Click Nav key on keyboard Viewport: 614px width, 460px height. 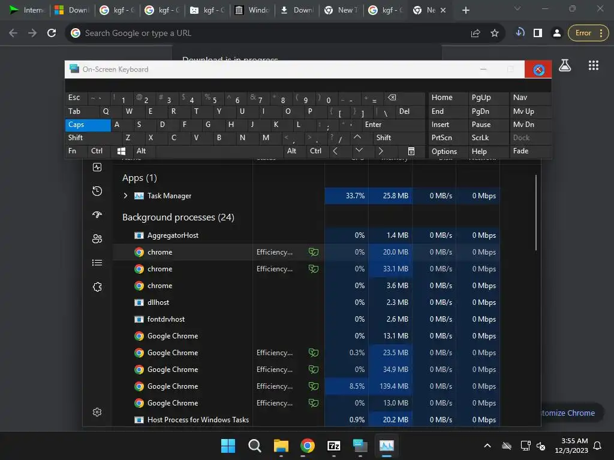[530, 98]
